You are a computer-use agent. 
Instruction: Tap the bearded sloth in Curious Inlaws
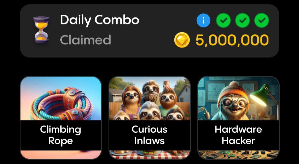(151, 91)
